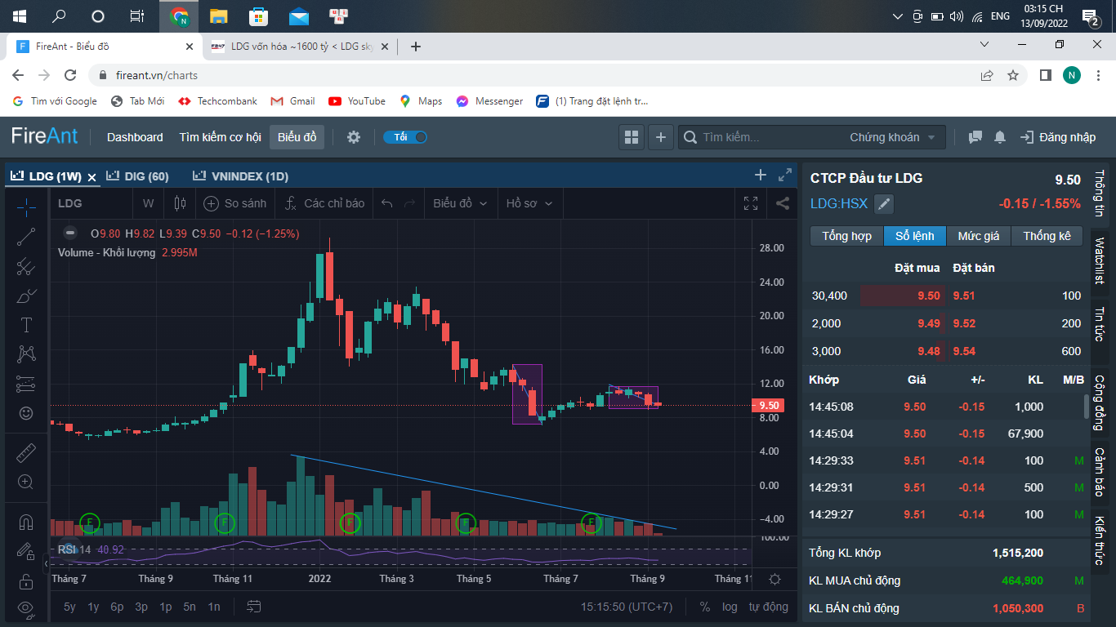Toggle percent scale on price axis
The width and height of the screenshot is (1116, 627).
point(705,607)
